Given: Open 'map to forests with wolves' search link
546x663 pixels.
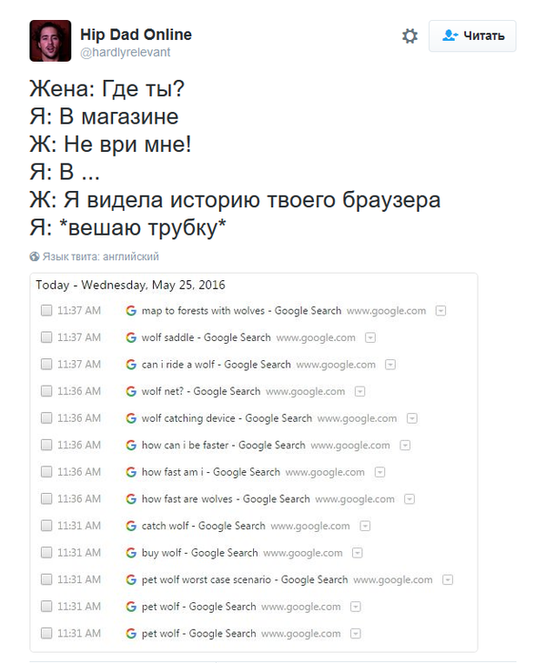Looking at the screenshot, I should click(x=241, y=311).
